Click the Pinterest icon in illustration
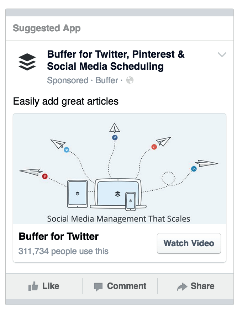242x311 pixels. (45, 176)
